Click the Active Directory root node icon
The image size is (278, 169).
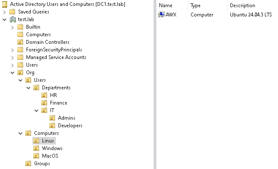pyautogui.click(x=4, y=4)
